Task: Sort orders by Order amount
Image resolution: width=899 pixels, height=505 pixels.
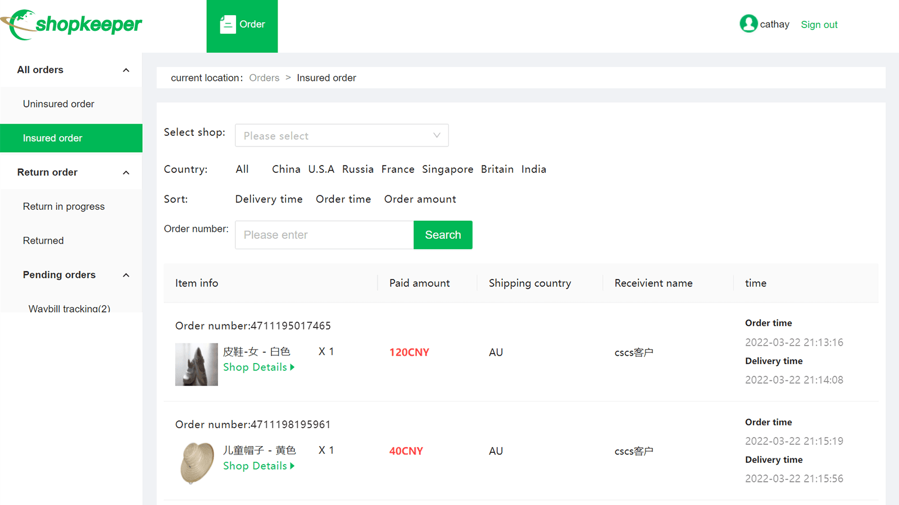Action: 420,199
